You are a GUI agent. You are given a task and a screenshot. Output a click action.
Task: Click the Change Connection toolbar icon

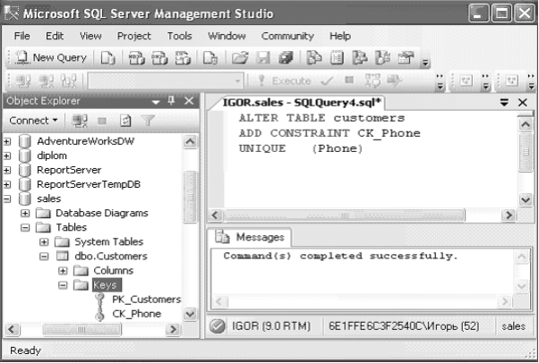click(68, 81)
